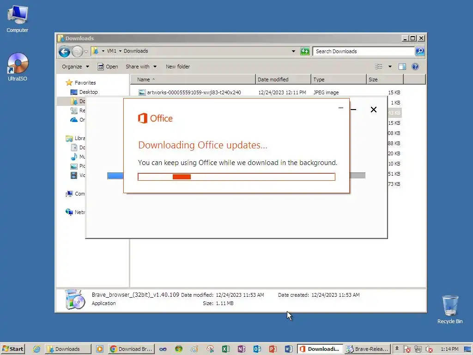Click the search magnifier in Downloads
Viewport: 473px width, 355px height.
(x=420, y=51)
